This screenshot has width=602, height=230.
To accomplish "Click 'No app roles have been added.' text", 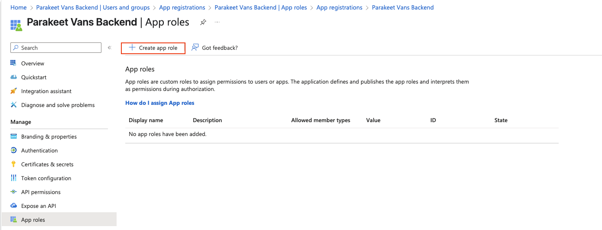I will (168, 134).
